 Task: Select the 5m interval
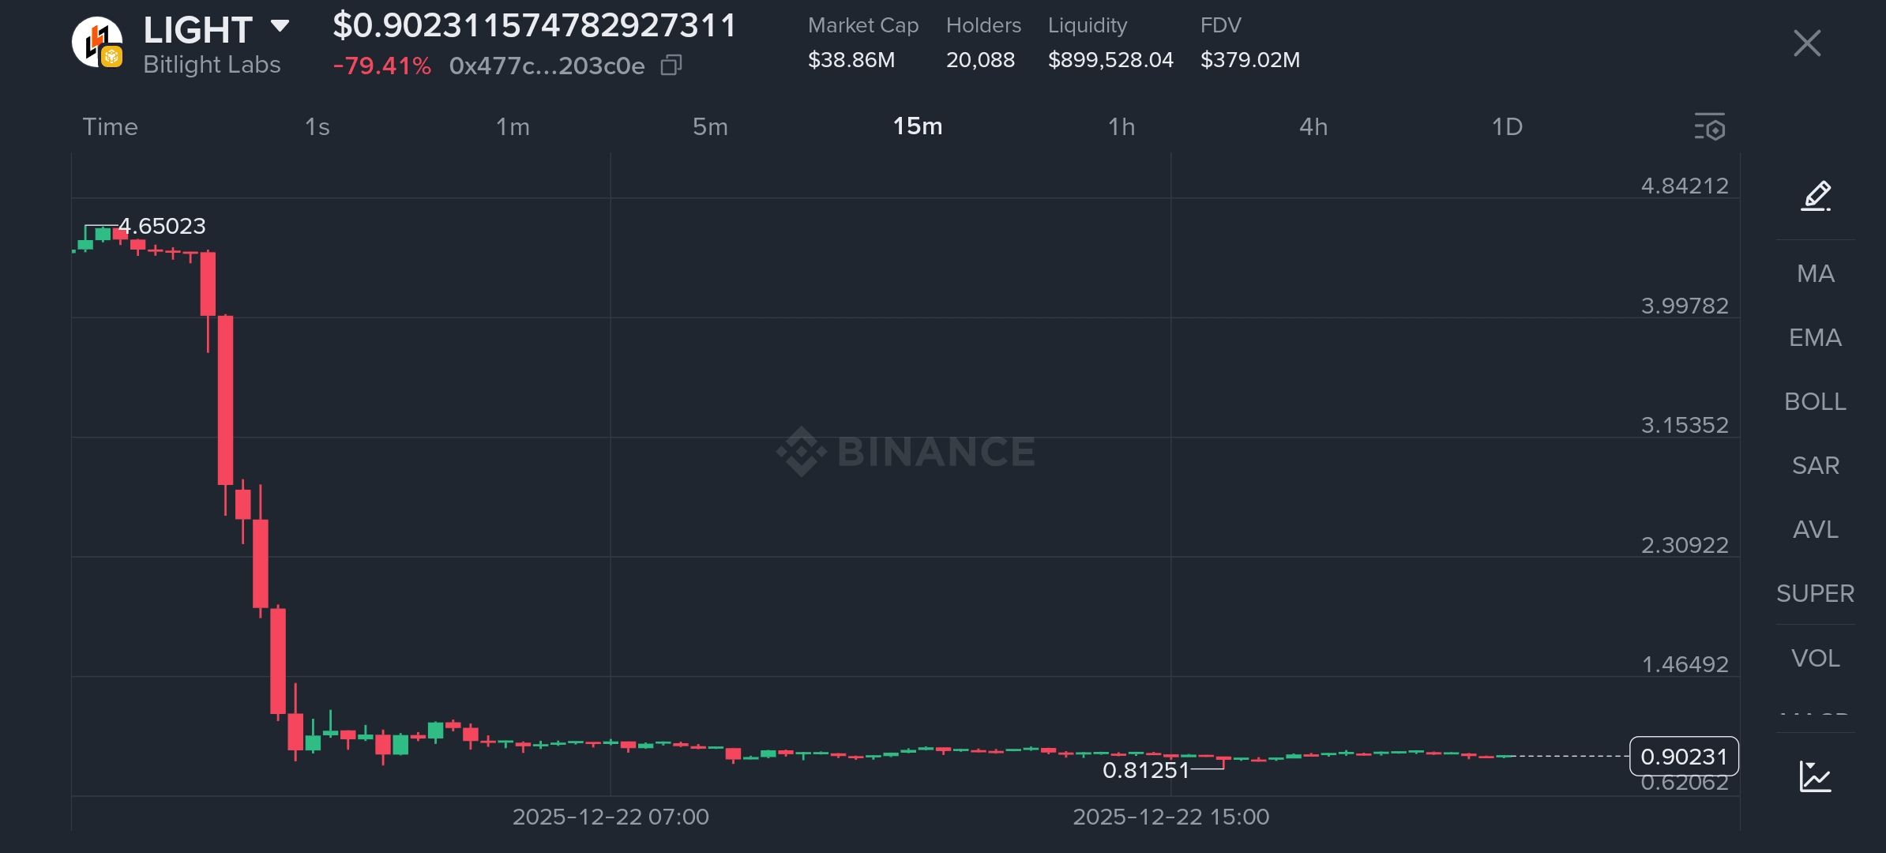[710, 126]
